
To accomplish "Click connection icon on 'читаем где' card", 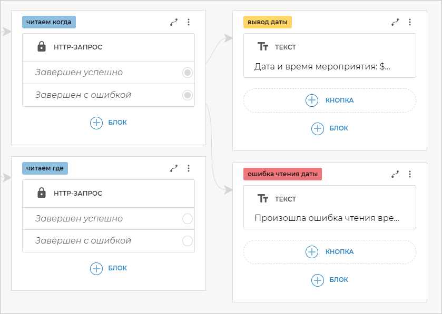I will pyautogui.click(x=174, y=168).
